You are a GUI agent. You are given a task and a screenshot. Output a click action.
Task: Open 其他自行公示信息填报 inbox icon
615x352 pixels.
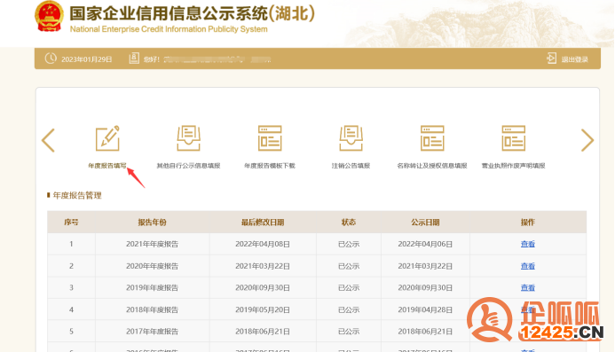pyautogui.click(x=189, y=138)
